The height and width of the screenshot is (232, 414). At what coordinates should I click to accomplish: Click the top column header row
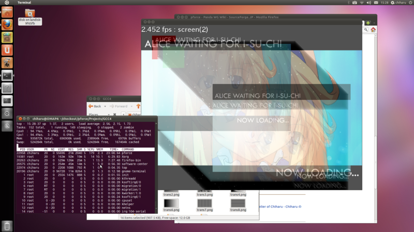pos(86,149)
